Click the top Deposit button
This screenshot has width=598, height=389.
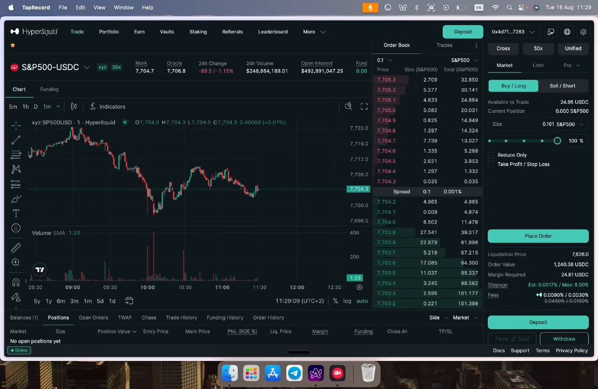pyautogui.click(x=463, y=32)
